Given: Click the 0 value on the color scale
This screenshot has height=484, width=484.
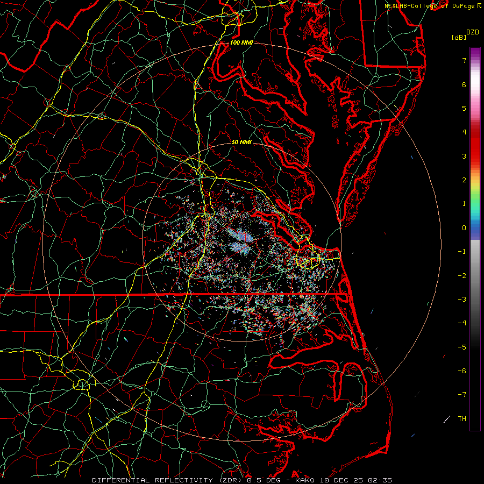Looking at the screenshot, I should (x=464, y=228).
